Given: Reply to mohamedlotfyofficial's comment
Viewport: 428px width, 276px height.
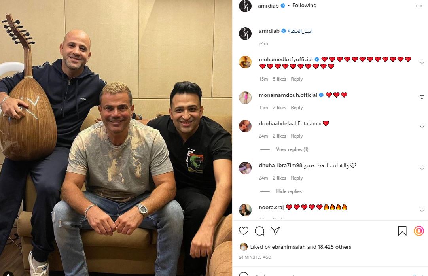Looking at the screenshot, I should [x=297, y=79].
